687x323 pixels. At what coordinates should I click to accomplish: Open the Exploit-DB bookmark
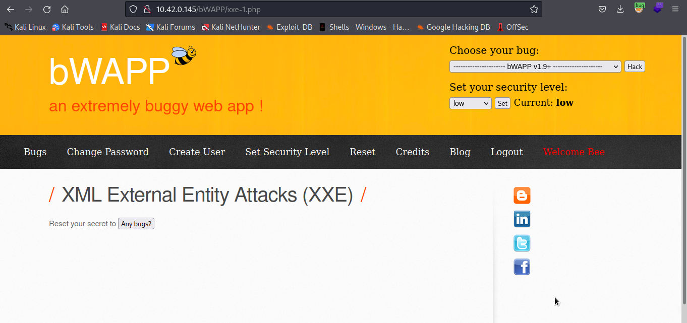click(290, 27)
